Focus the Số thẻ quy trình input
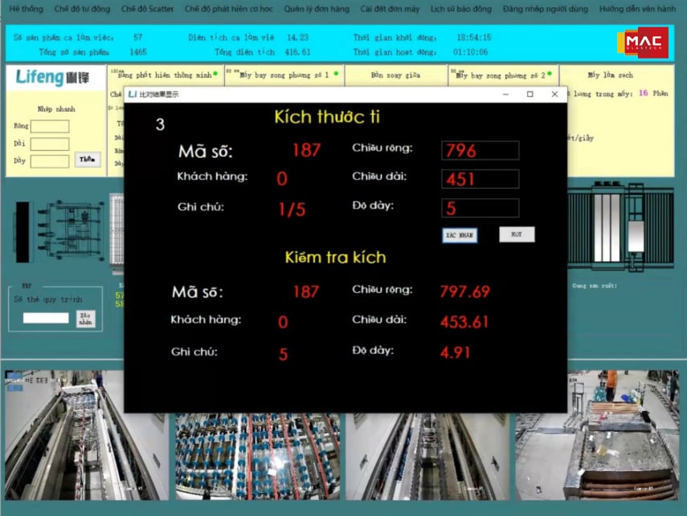Viewport: 687px width, 516px height. 46,318
